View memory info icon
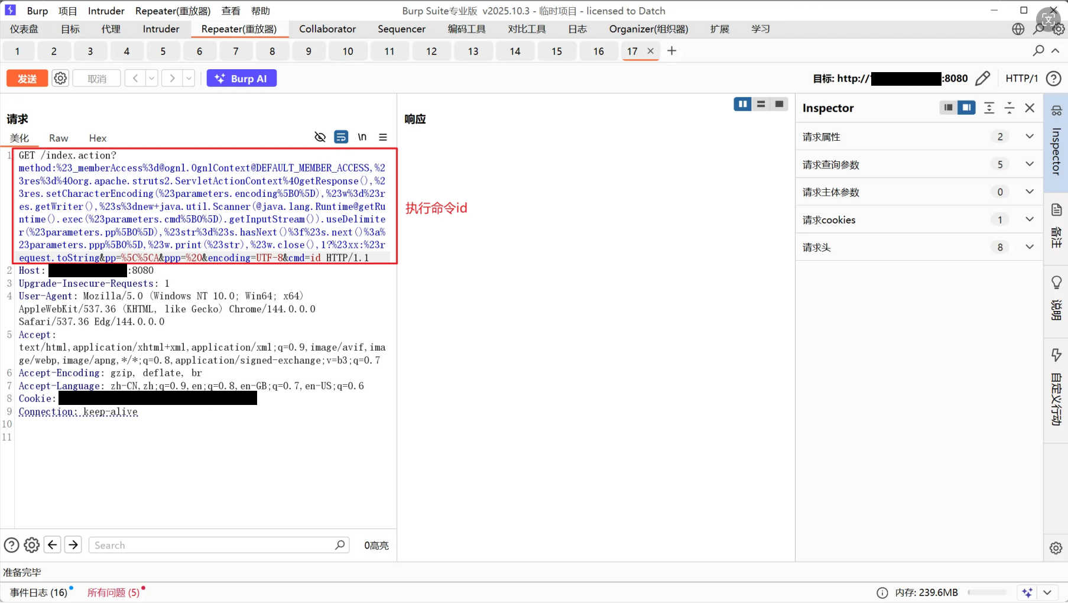The height and width of the screenshot is (603, 1068). (882, 592)
